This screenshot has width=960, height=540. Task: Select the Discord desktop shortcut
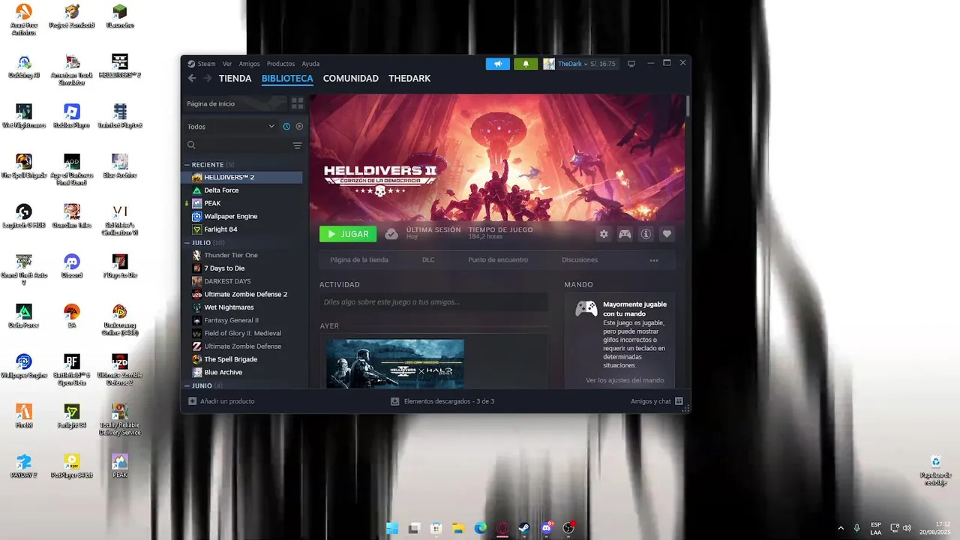pos(72,265)
